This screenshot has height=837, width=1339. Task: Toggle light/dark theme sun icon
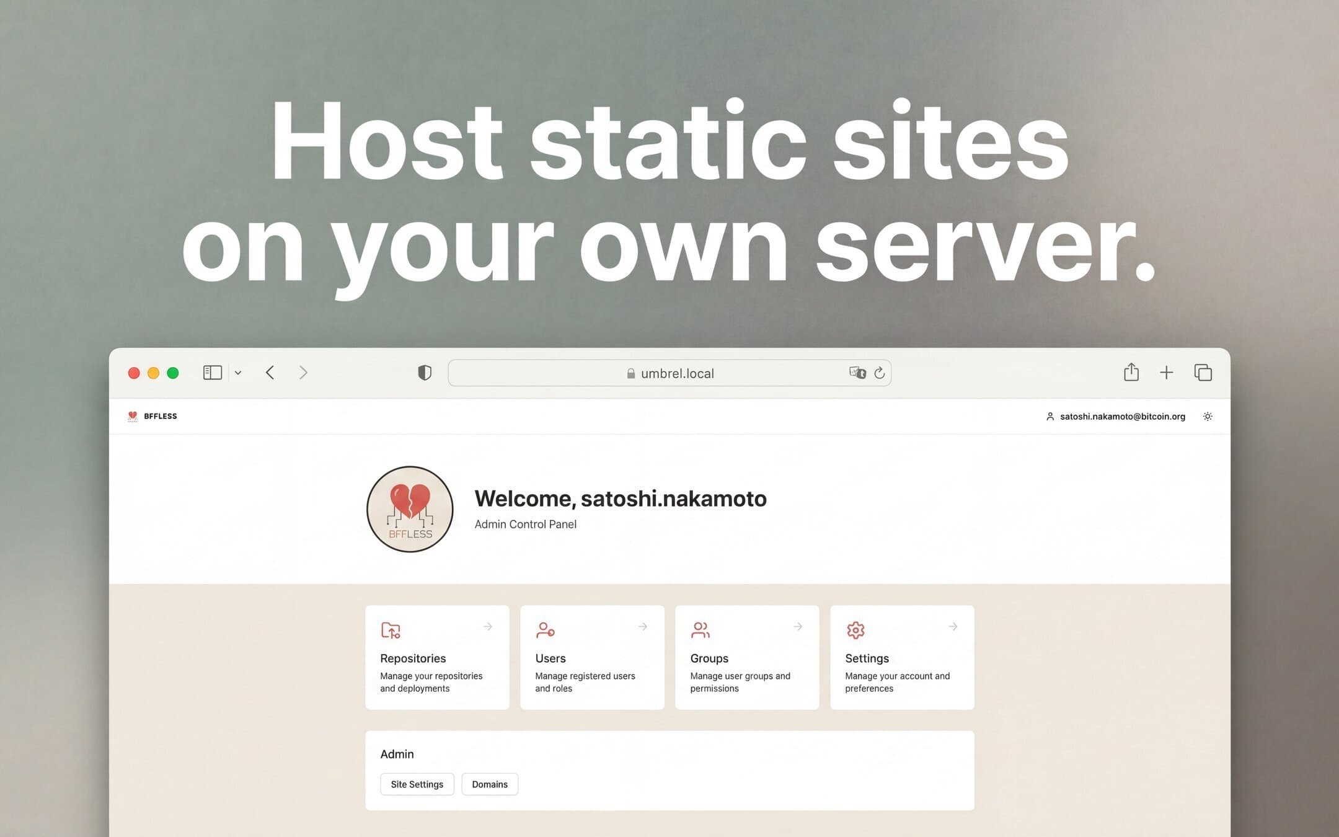pyautogui.click(x=1208, y=416)
